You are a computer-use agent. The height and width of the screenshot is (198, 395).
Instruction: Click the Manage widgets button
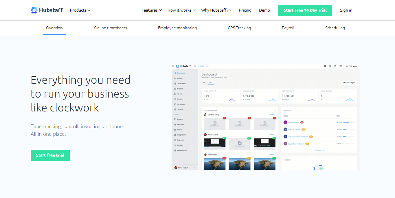[349, 83]
